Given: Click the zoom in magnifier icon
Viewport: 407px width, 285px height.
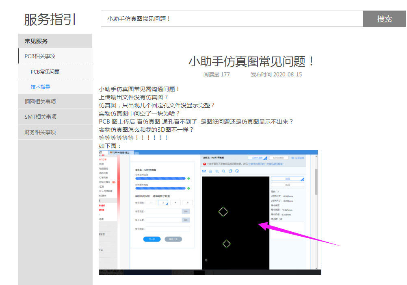Looking at the screenshot, I should pos(217,171).
